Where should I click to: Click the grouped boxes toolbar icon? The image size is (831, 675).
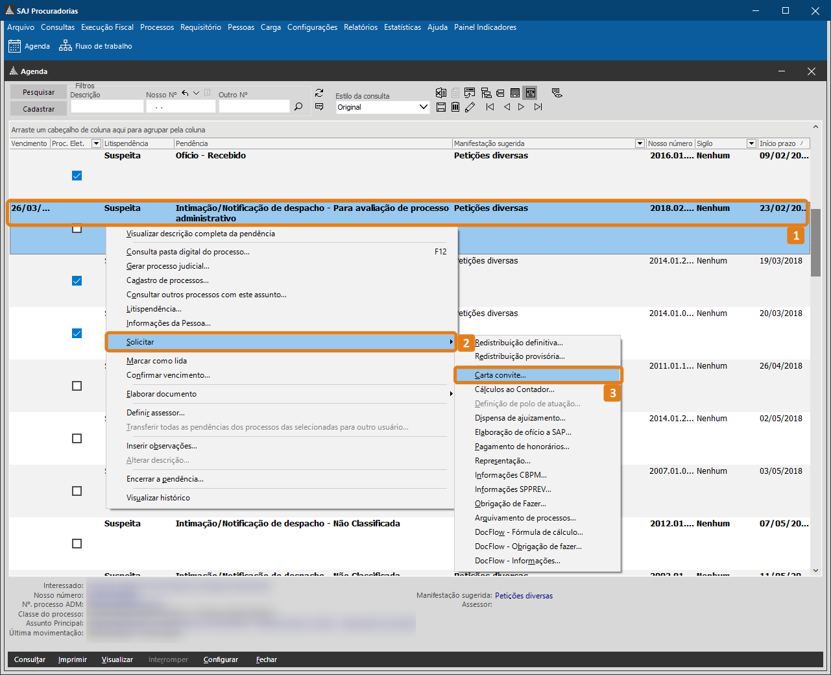[x=500, y=93]
